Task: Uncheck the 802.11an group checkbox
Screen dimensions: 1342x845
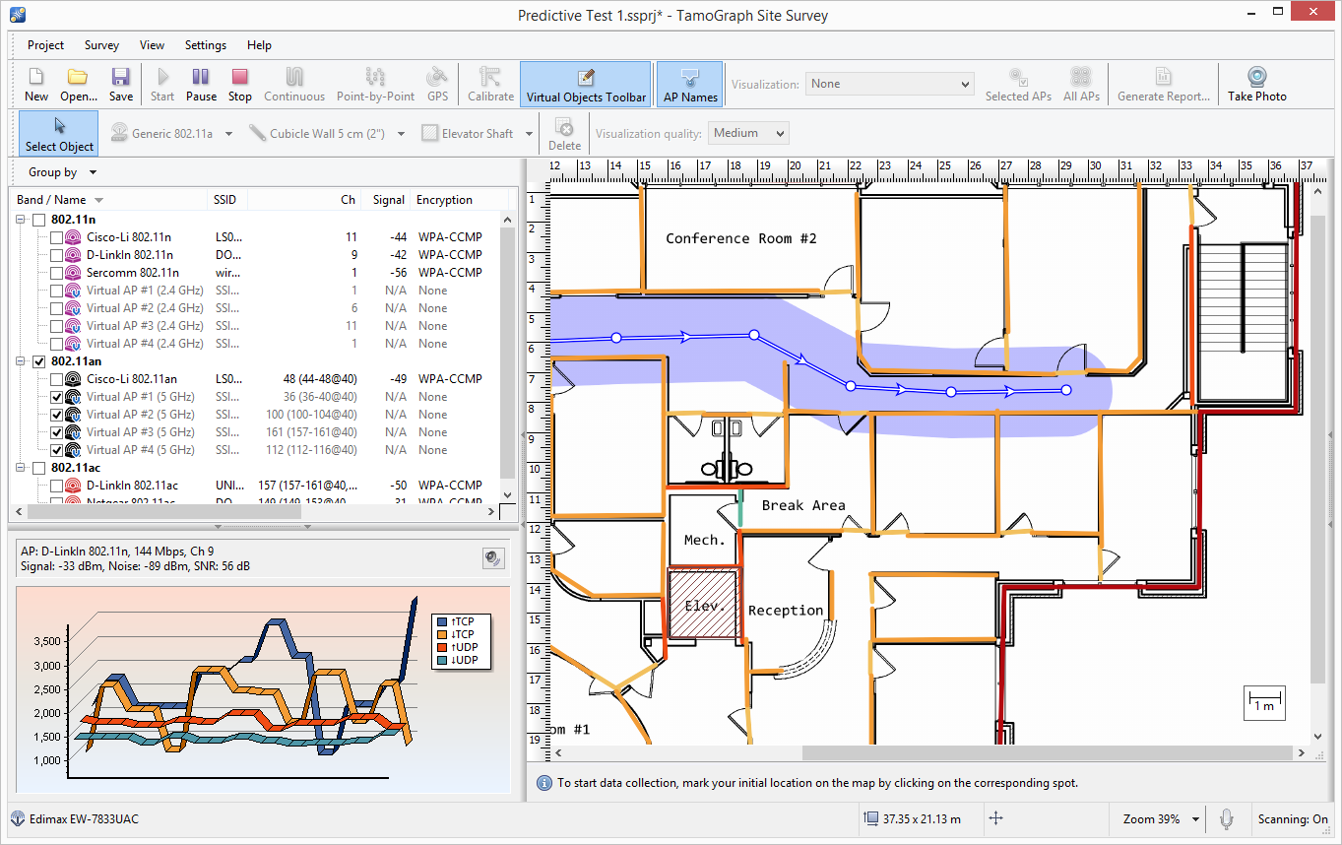Action: tap(38, 361)
